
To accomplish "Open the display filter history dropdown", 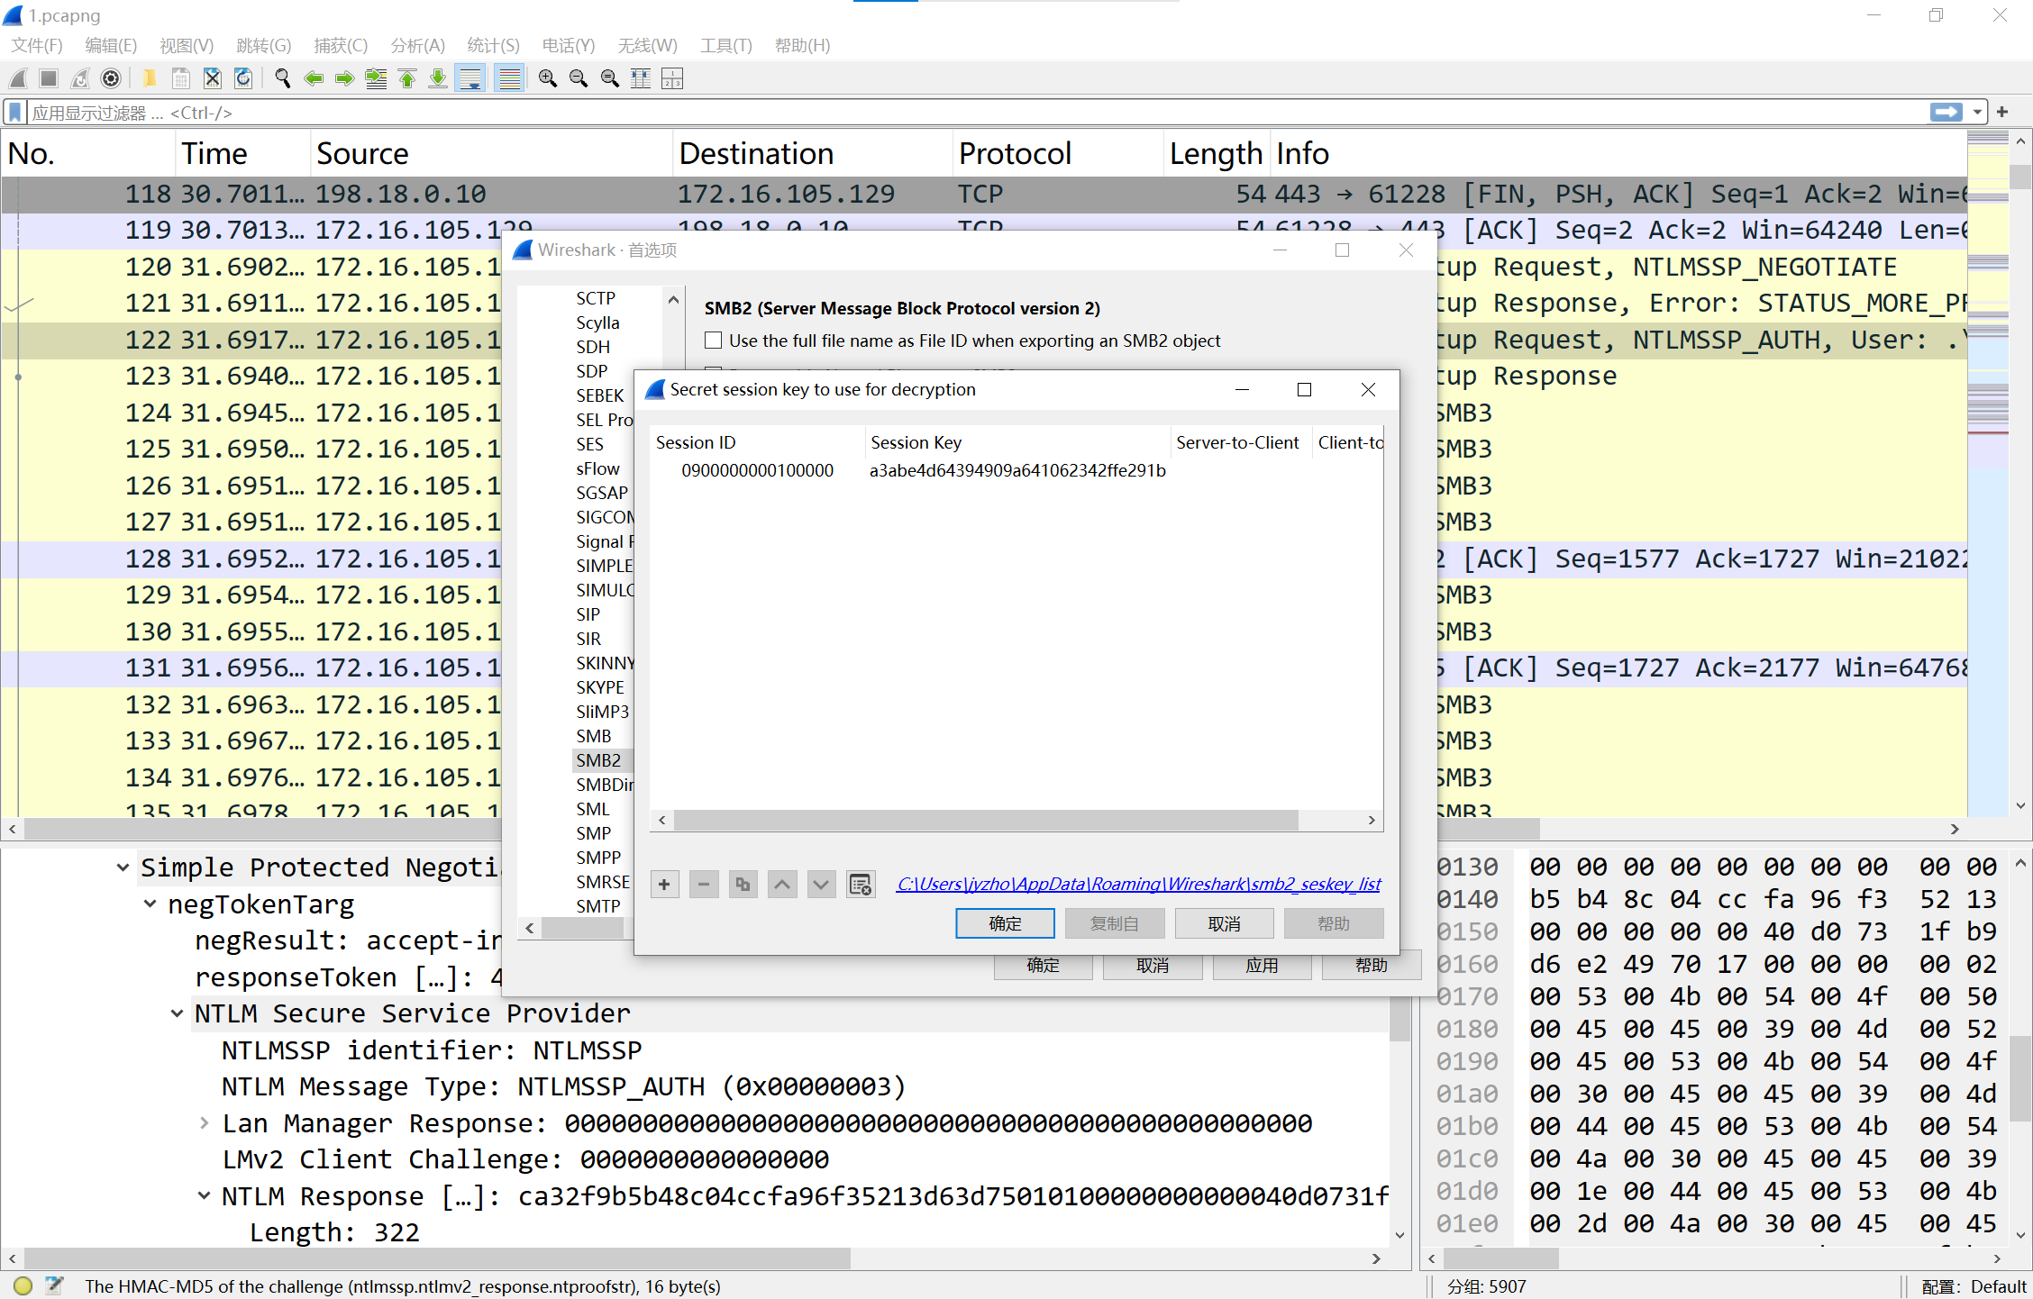I will [1977, 113].
